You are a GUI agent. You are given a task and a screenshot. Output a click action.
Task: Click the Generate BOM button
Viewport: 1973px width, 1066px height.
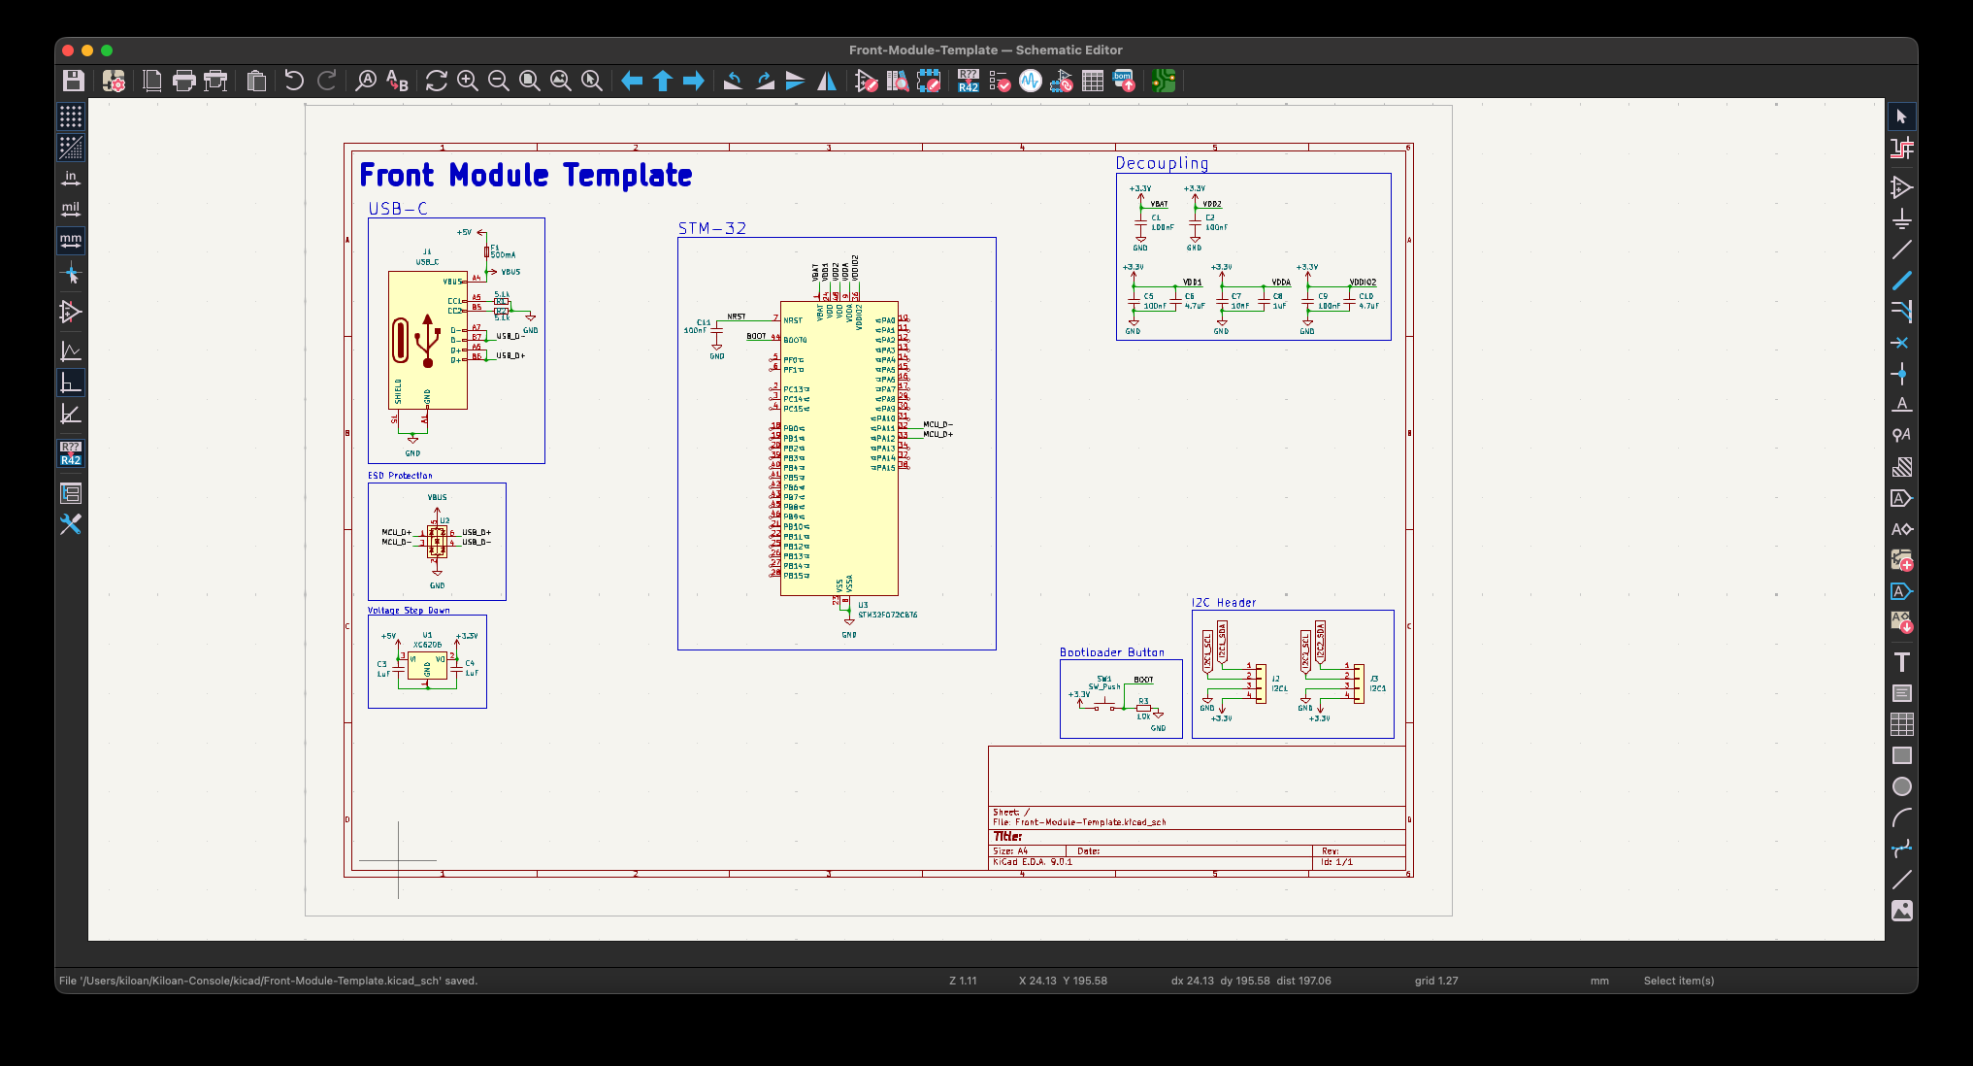[1124, 81]
